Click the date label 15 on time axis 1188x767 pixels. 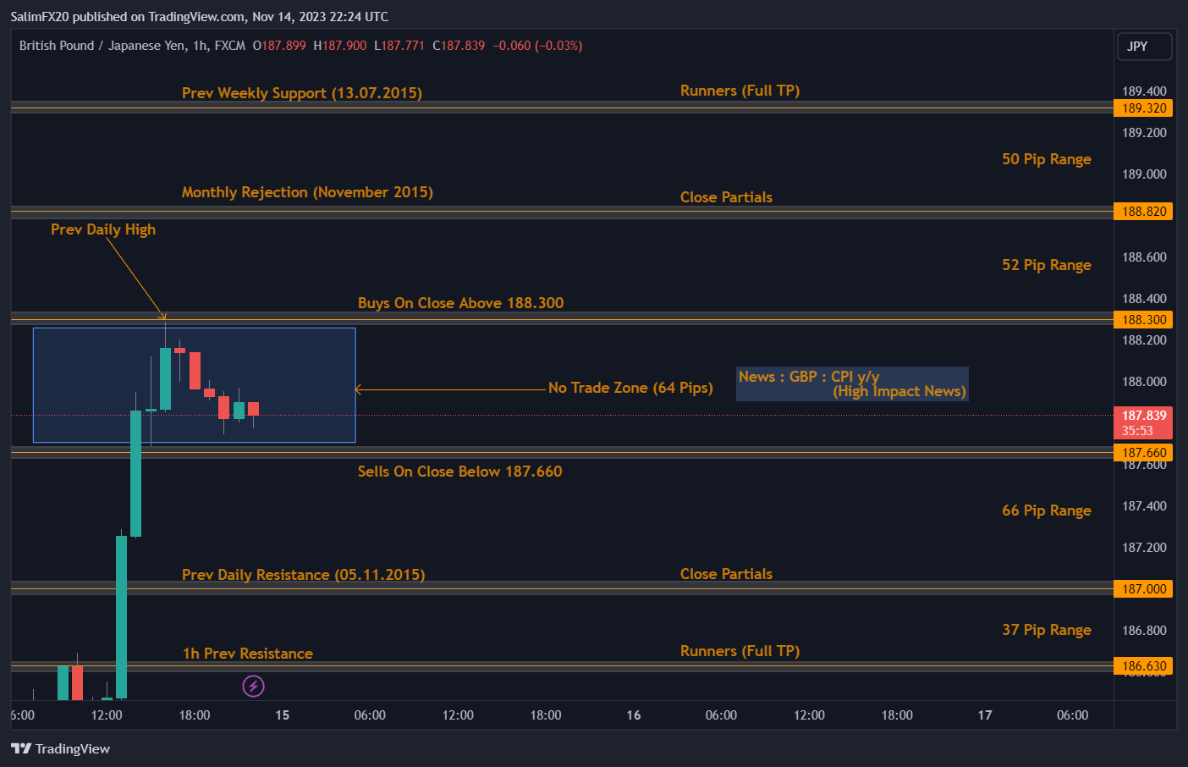tap(283, 715)
